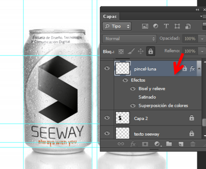The width and height of the screenshot is (206, 169).
Task: Click lock position move icon
Action: coord(141,51)
